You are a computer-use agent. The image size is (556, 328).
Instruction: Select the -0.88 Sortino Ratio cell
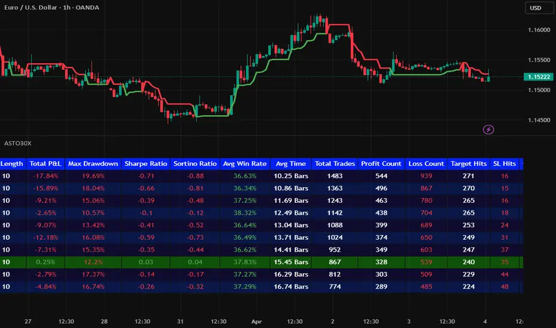[195, 176]
